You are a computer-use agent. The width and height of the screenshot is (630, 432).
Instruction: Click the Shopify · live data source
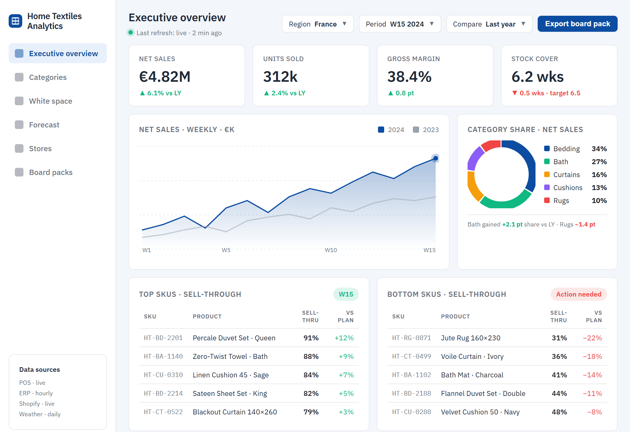pos(37,404)
